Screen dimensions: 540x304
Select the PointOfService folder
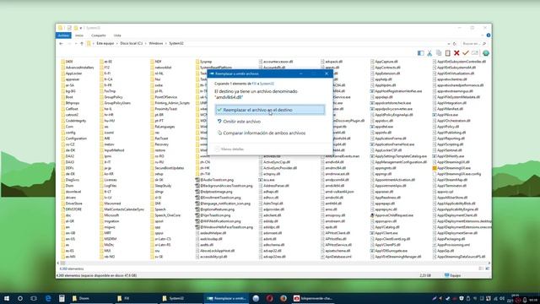pyautogui.click(x=164, y=97)
